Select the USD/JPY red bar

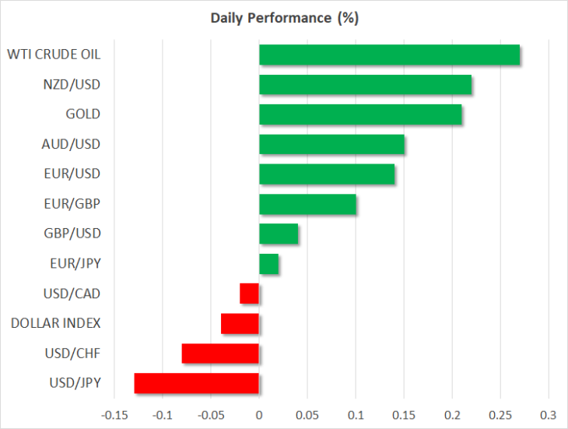pyautogui.click(x=196, y=383)
